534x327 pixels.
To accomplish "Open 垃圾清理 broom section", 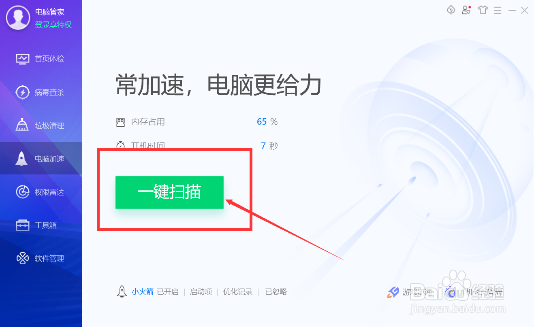I will (x=41, y=125).
